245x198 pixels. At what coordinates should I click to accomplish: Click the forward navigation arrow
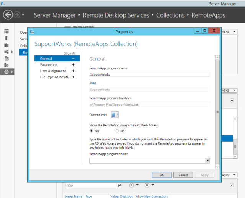pos(17,15)
